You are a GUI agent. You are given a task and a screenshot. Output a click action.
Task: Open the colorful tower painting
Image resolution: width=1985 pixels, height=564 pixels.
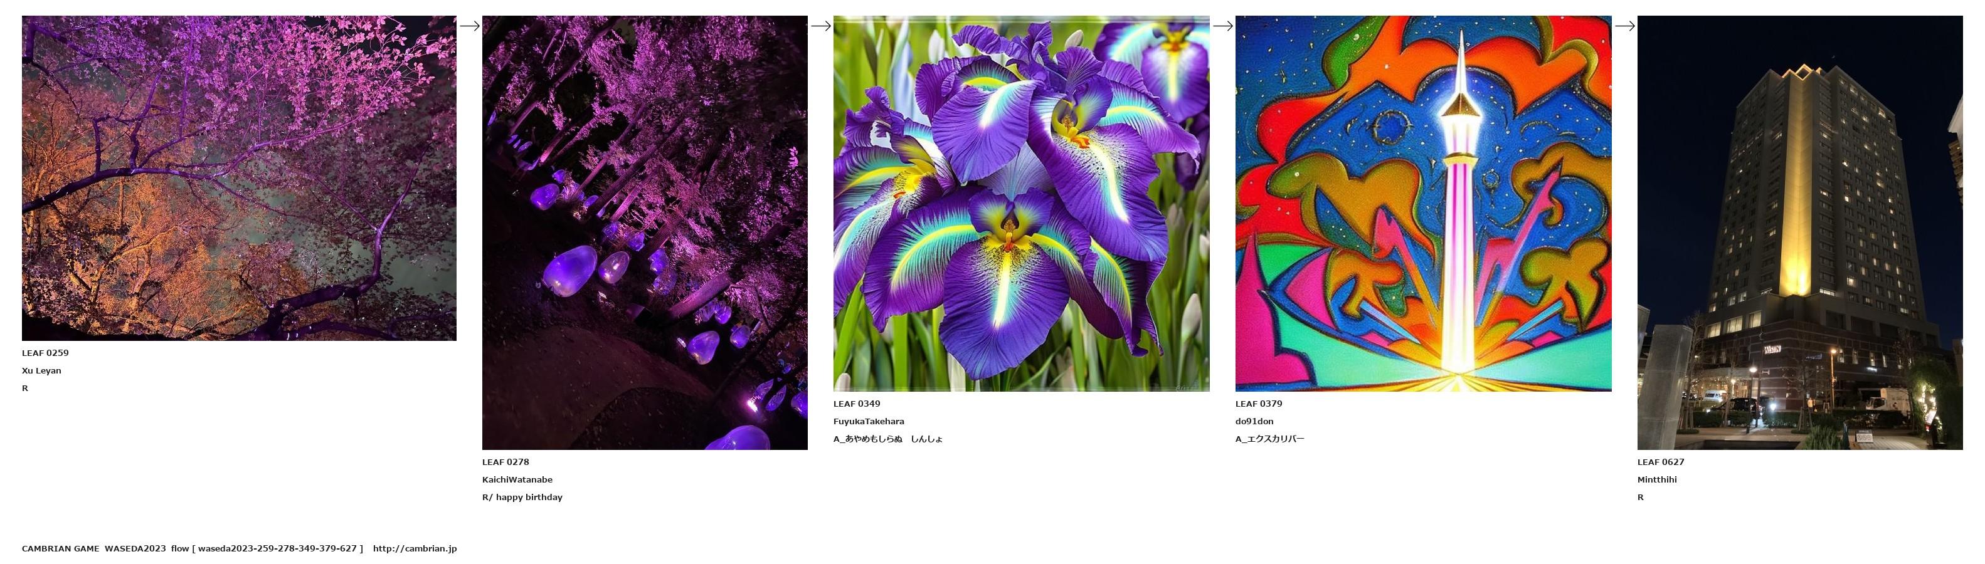point(1423,203)
